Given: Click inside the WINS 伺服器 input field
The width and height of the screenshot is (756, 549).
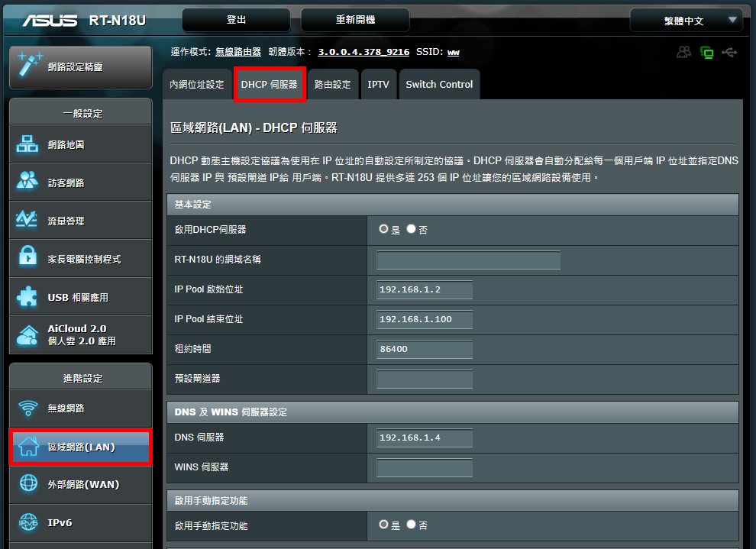Looking at the screenshot, I should click(424, 467).
